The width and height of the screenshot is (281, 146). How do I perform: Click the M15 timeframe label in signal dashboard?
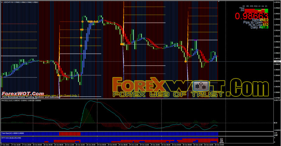pyautogui.click(x=251, y=6)
